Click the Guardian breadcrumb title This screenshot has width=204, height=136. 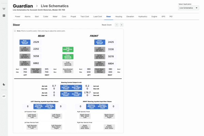point(23,6)
